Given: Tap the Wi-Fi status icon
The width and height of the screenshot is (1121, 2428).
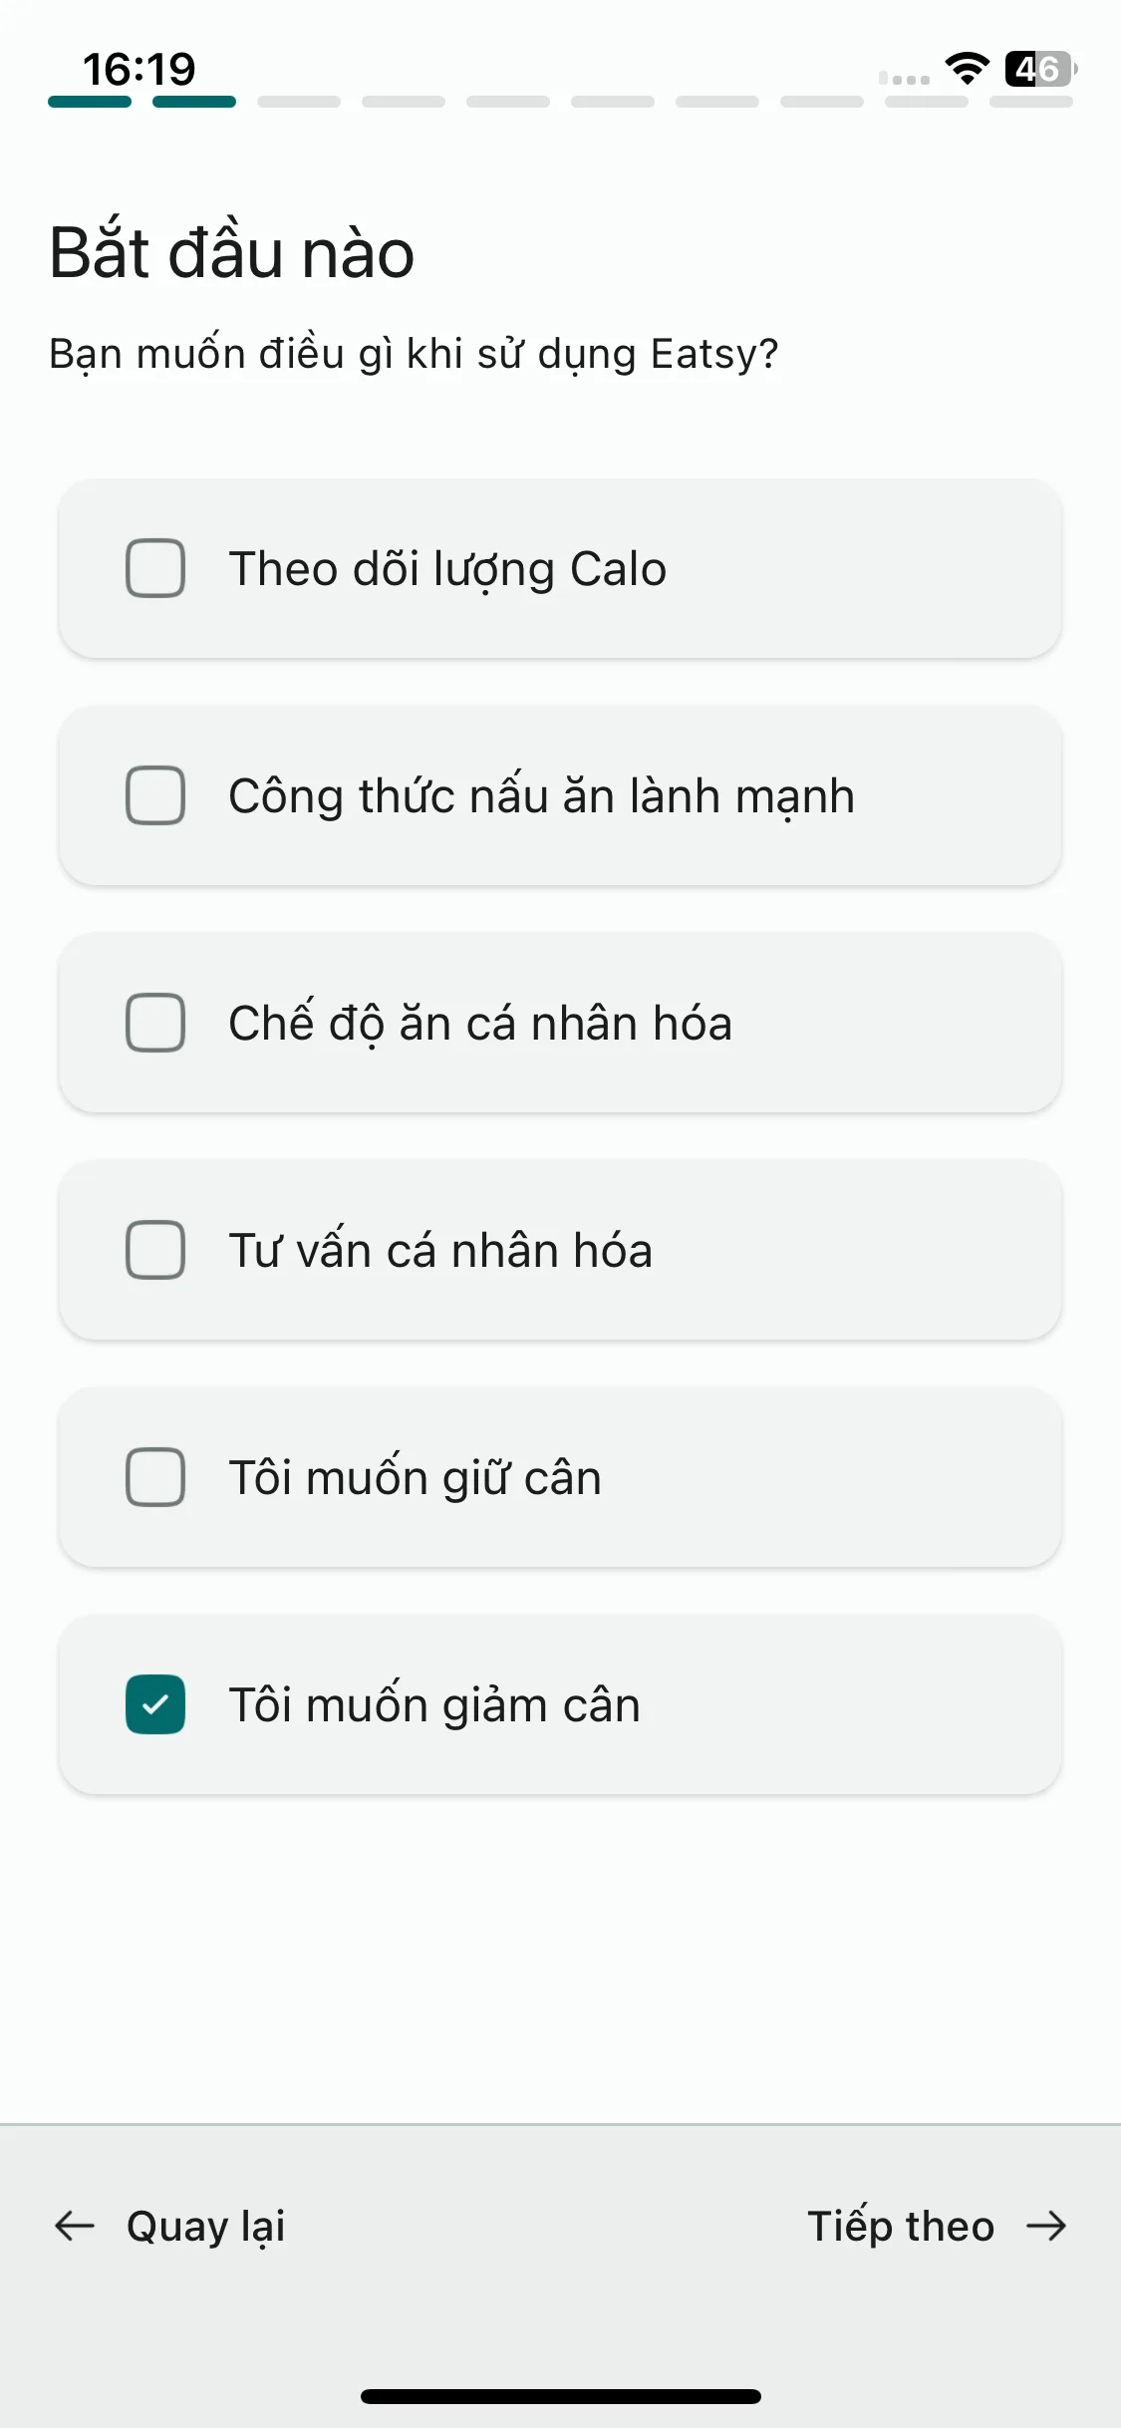Looking at the screenshot, I should [967, 69].
